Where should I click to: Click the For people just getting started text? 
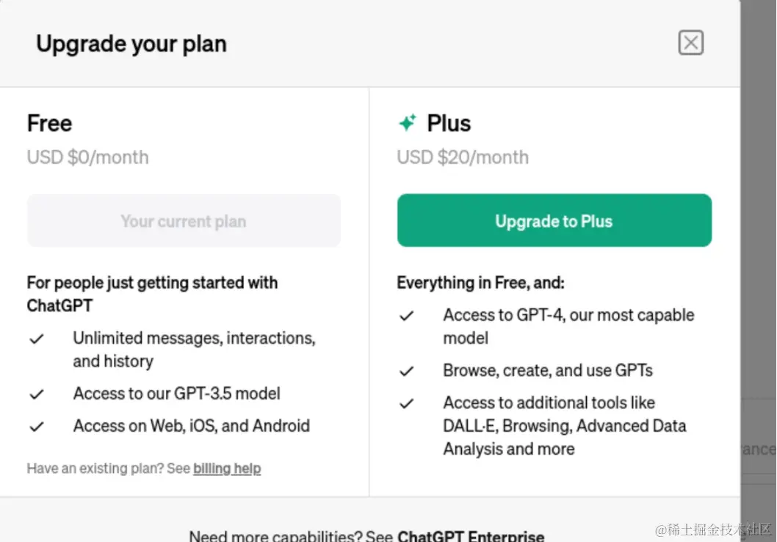[152, 283]
